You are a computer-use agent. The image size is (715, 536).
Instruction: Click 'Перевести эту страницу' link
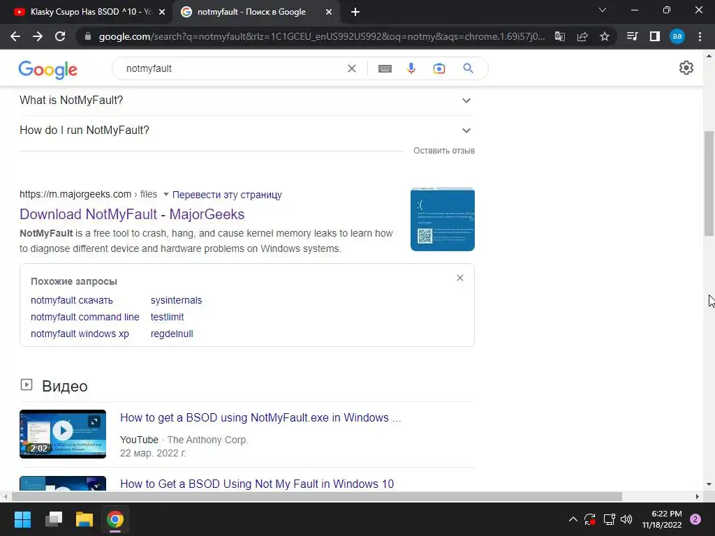pos(227,195)
